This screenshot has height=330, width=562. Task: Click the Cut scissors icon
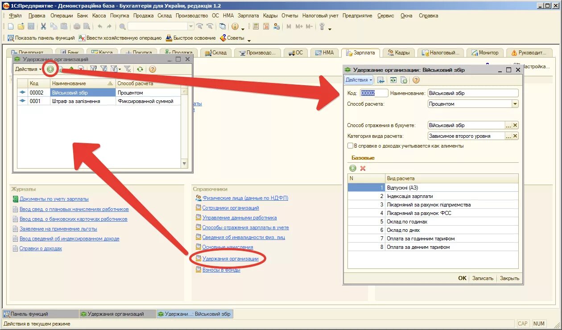(43, 26)
